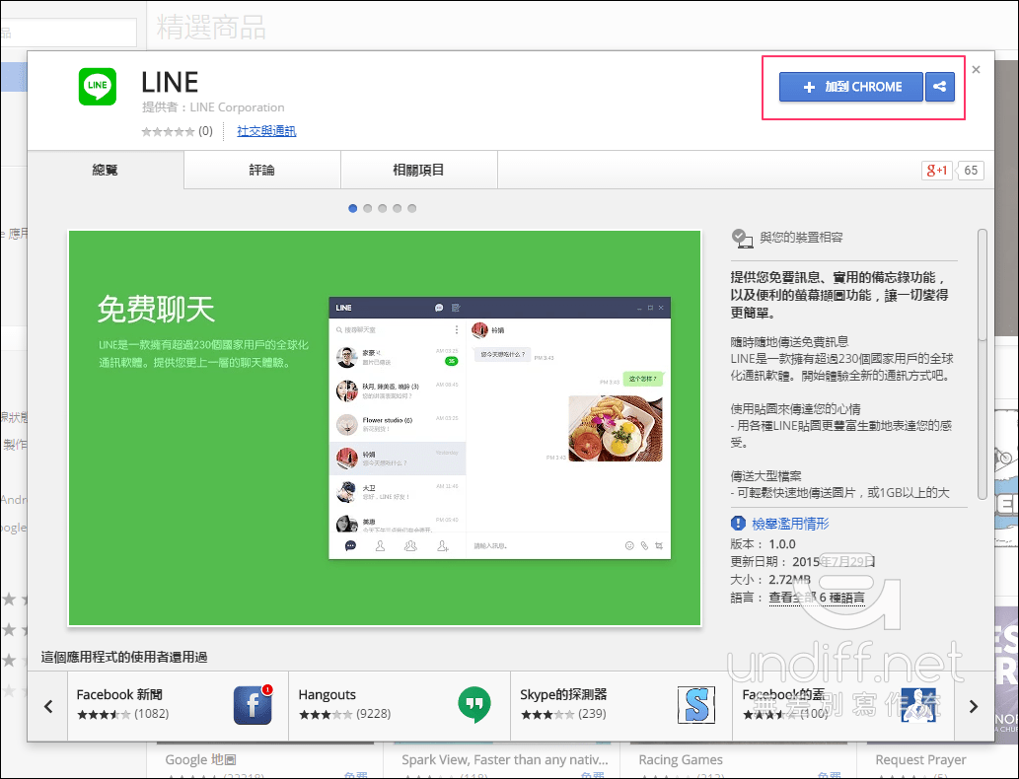The width and height of the screenshot is (1019, 779).
Task: Click the friends icon in LINE preview
Action: (x=380, y=545)
